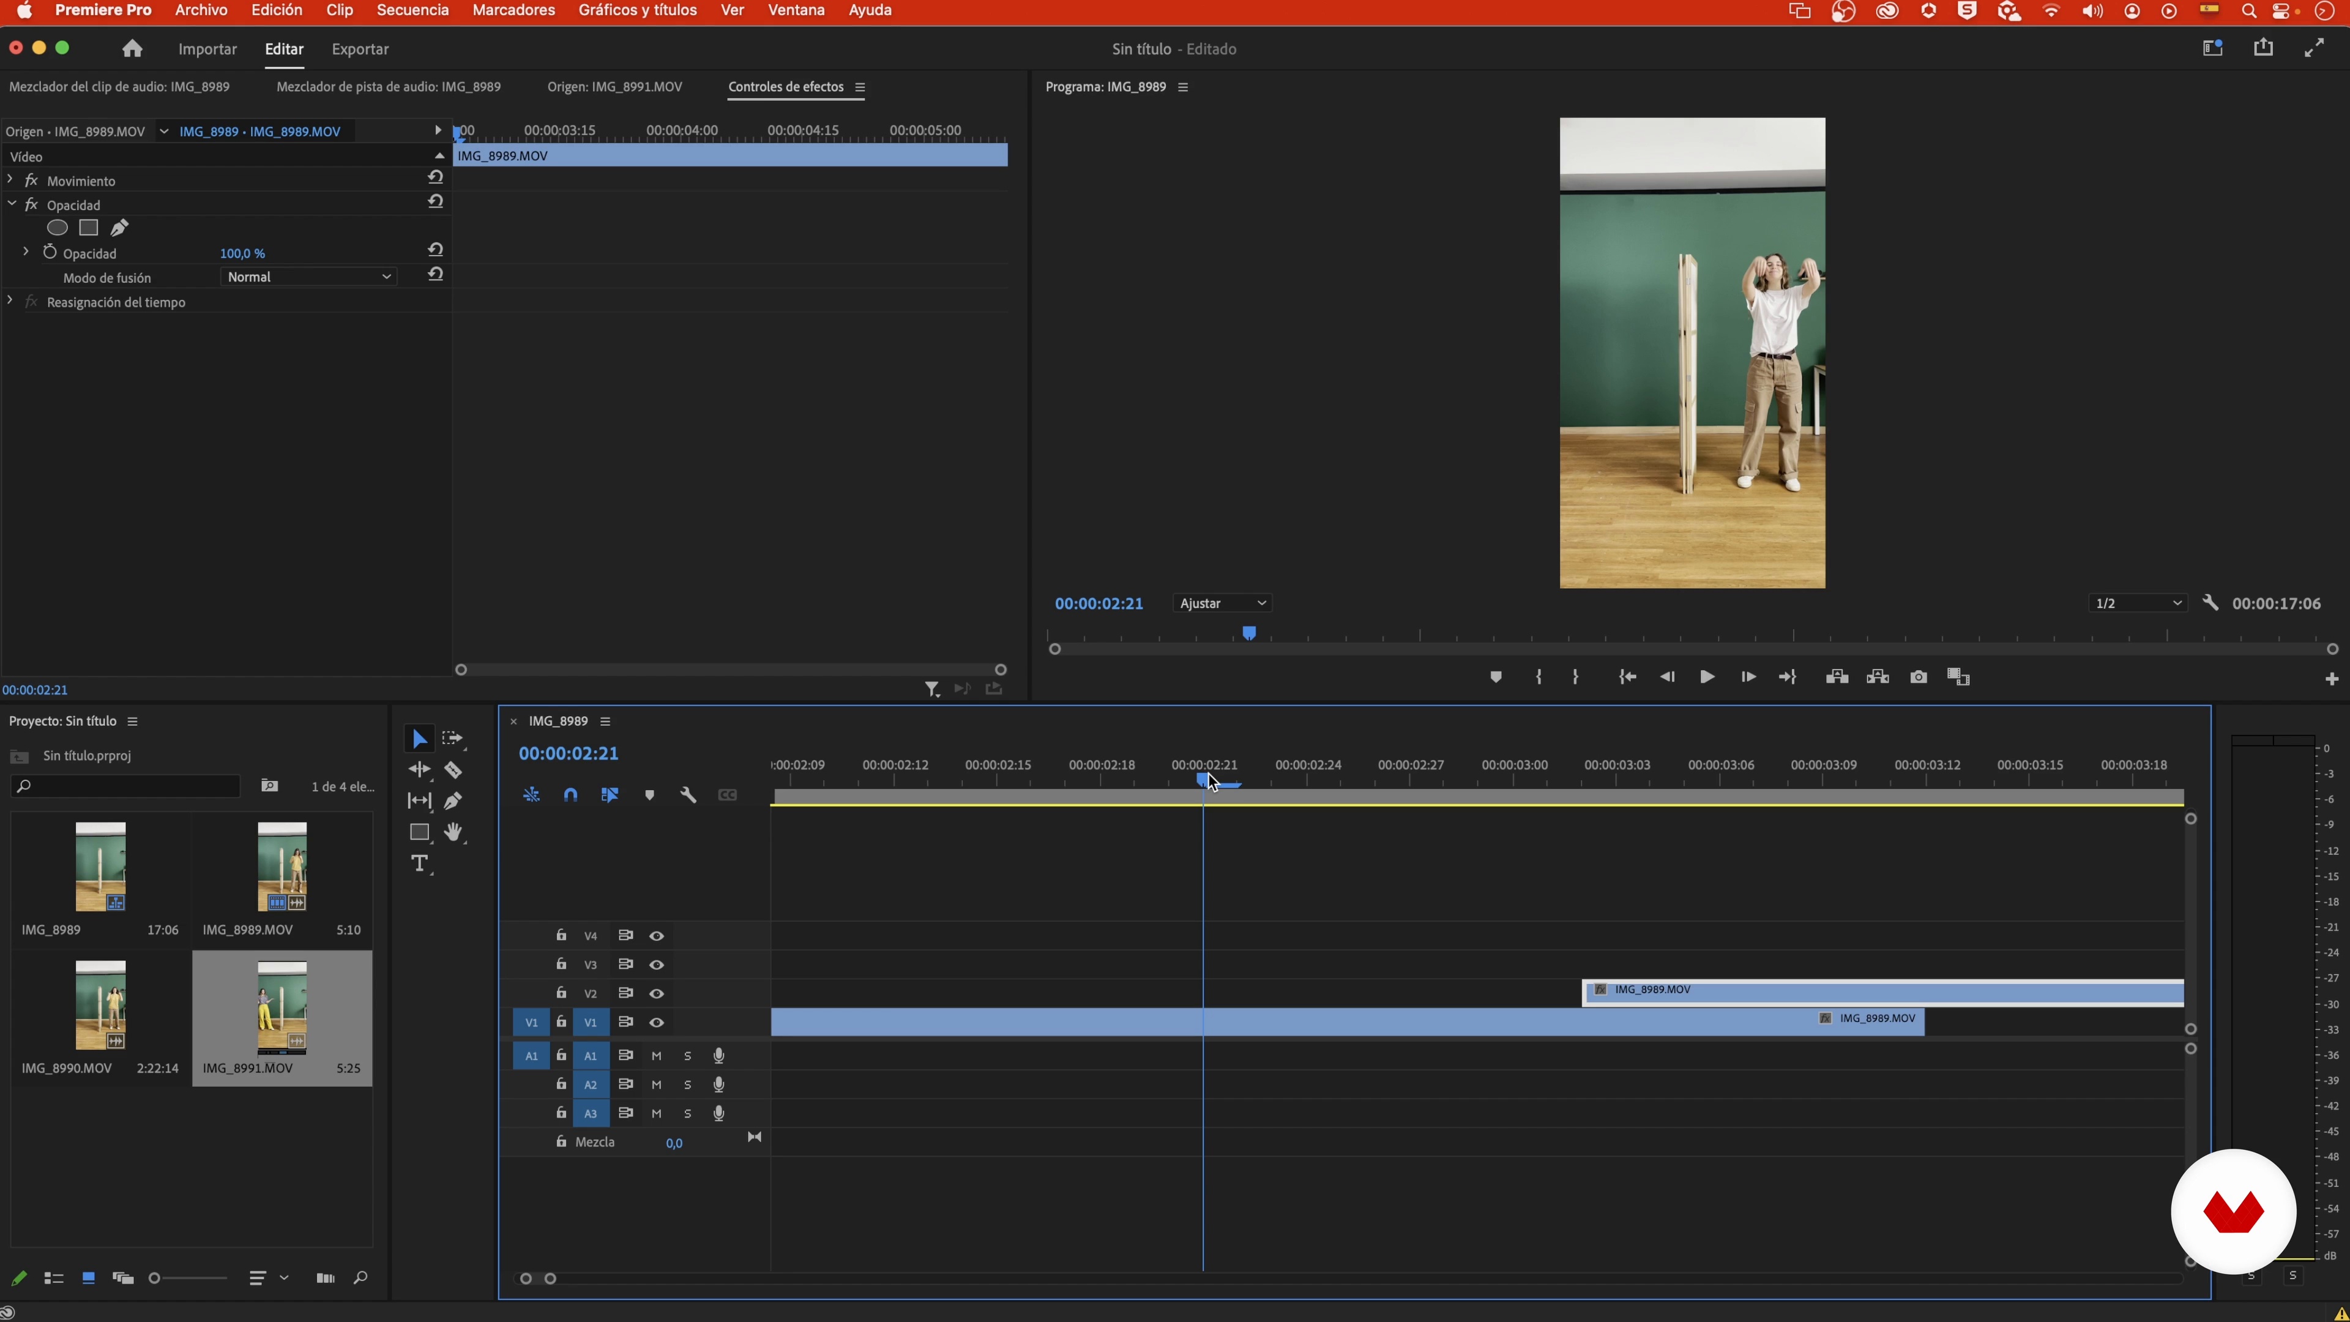Viewport: 2350px width, 1322px height.
Task: Expand Reasignación del tiempo
Action: coord(10,301)
